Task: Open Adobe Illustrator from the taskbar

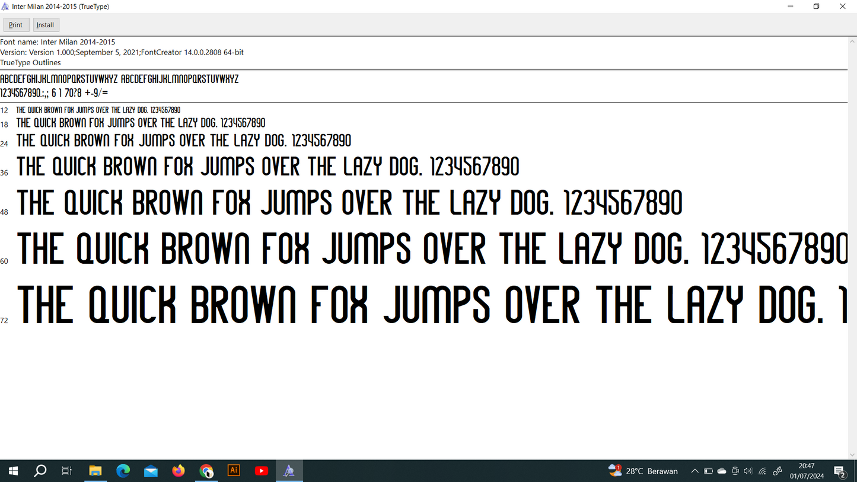Action: point(234,471)
